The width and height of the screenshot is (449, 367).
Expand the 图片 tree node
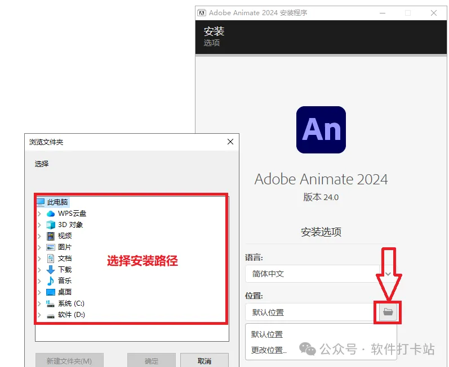click(39, 247)
